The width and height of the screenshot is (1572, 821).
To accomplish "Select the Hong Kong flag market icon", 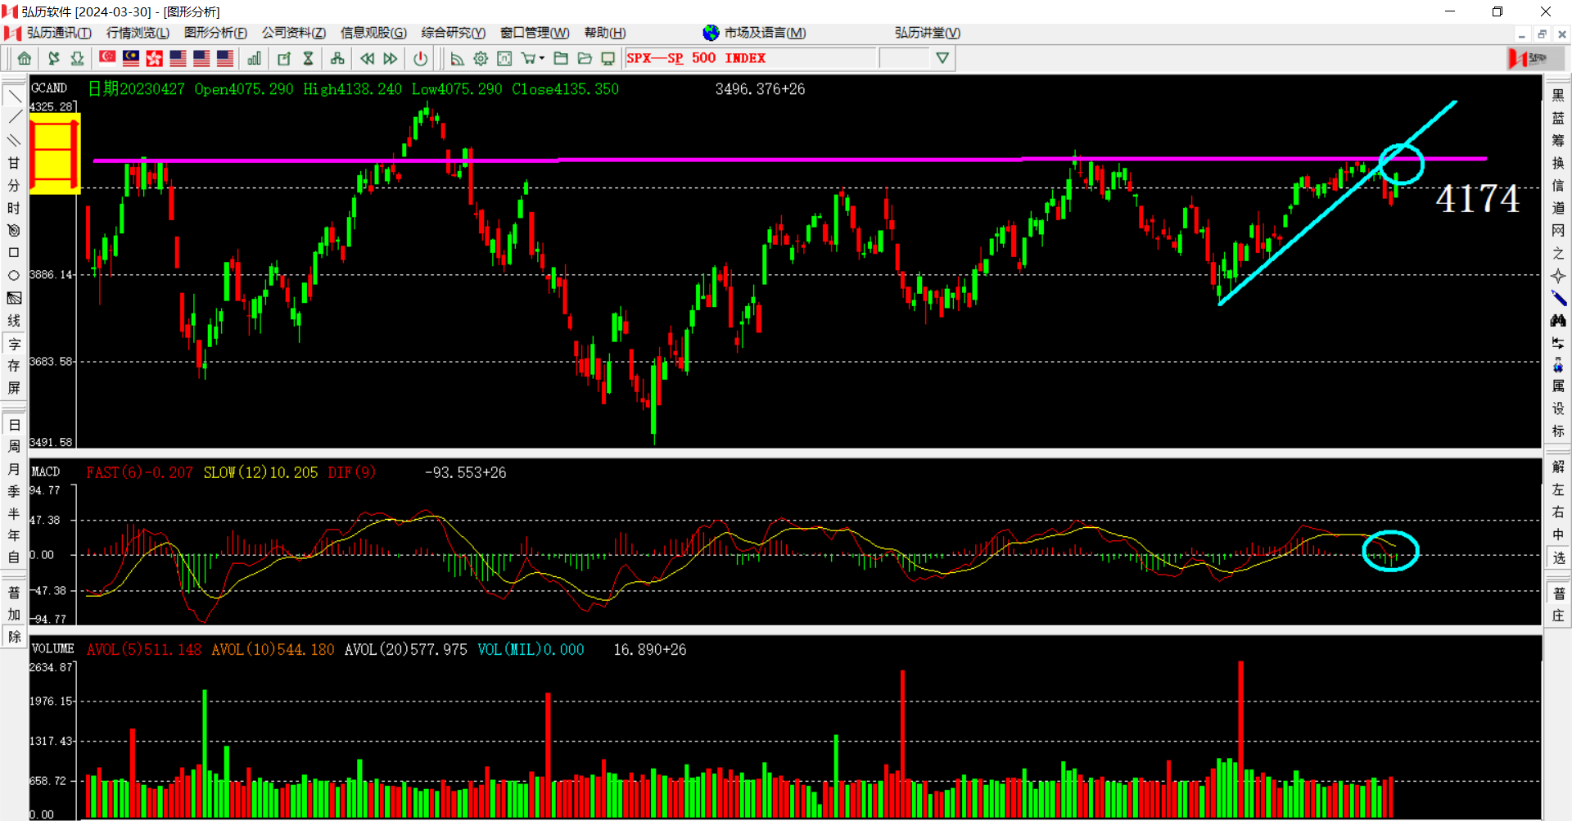I will coord(154,58).
